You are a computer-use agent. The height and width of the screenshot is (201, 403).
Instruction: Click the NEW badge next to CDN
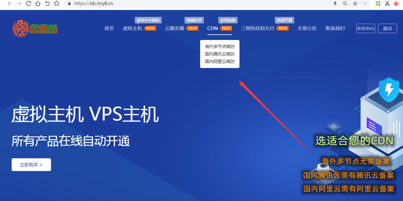pyautogui.click(x=226, y=28)
